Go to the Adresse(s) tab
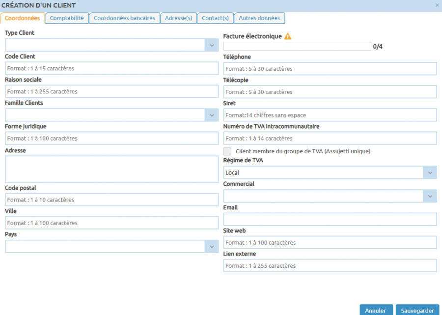 pyautogui.click(x=178, y=18)
